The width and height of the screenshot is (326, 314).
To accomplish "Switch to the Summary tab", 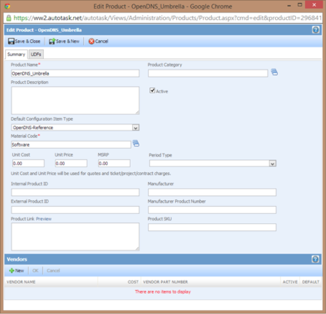I will 16,55.
